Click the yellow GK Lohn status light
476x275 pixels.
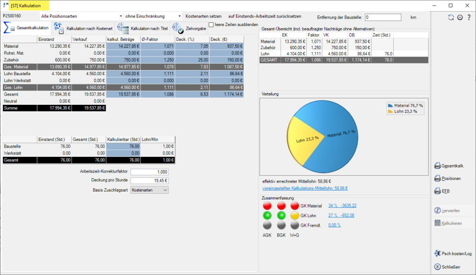295,215
